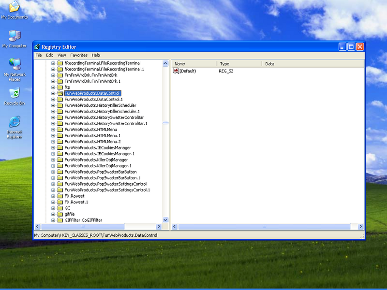The width and height of the screenshot is (387, 290).
Task: Select FunWebProducts.PopSwatterSettingsControl.1 key
Action: tap(107, 190)
